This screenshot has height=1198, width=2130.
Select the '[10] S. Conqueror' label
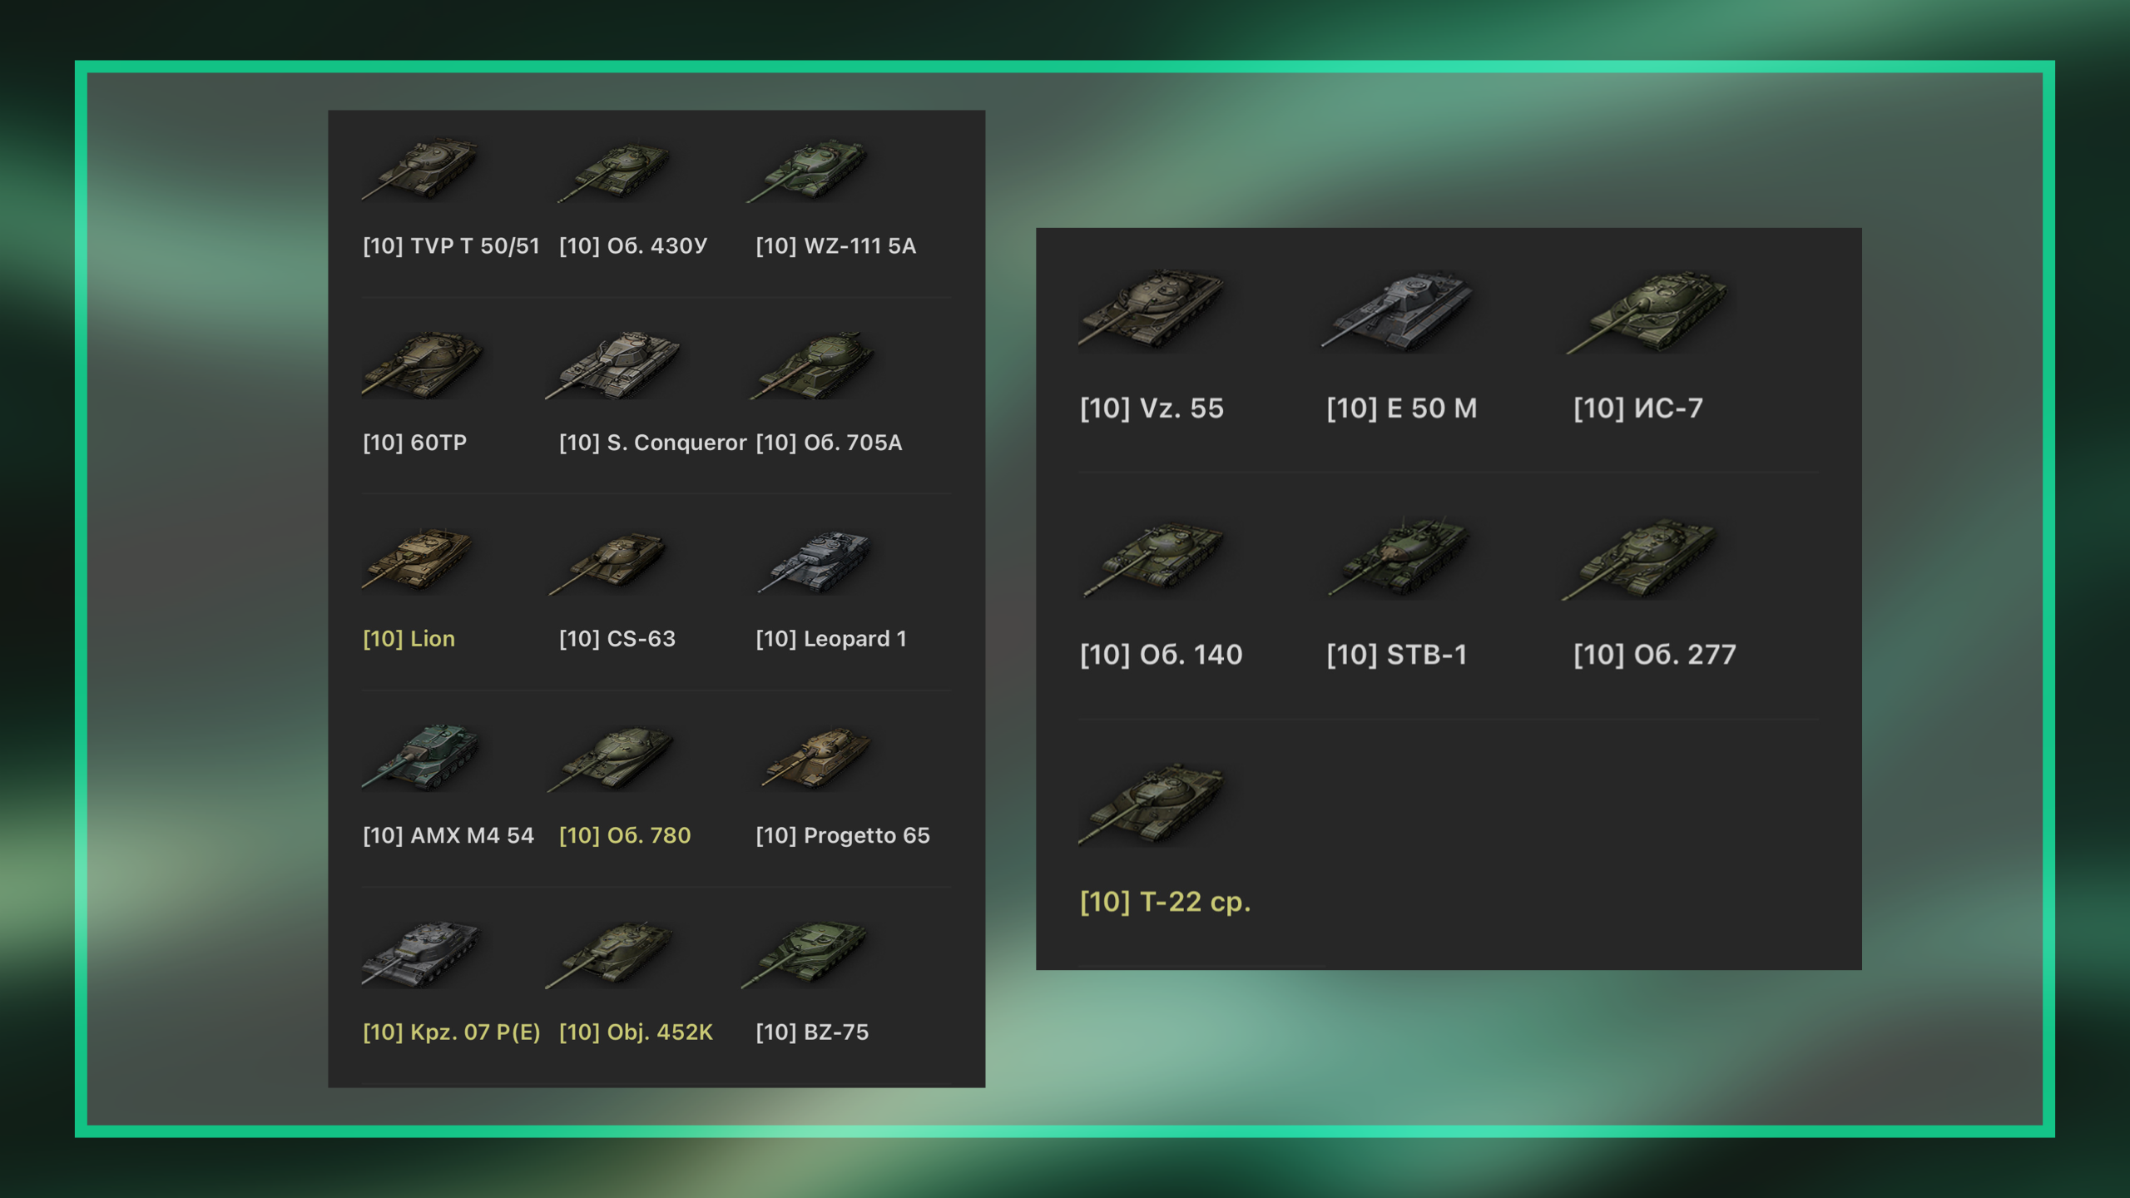click(652, 443)
